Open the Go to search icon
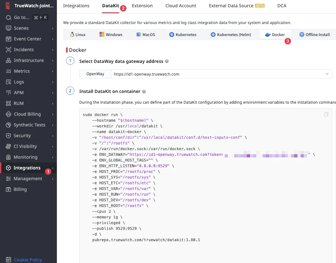Image resolution: width=336 pixels, height=263 pixels. (8, 18)
